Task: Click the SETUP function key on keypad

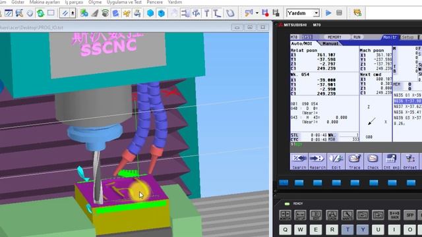Action: pos(301,215)
